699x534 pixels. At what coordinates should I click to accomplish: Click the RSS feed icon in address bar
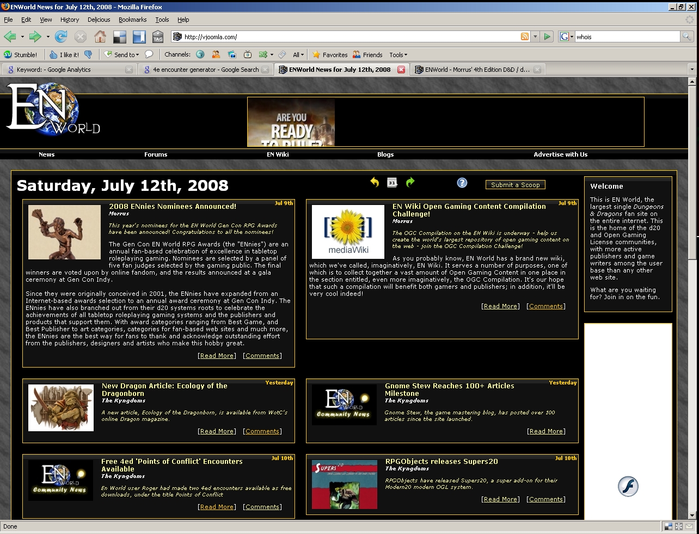pyautogui.click(x=525, y=36)
